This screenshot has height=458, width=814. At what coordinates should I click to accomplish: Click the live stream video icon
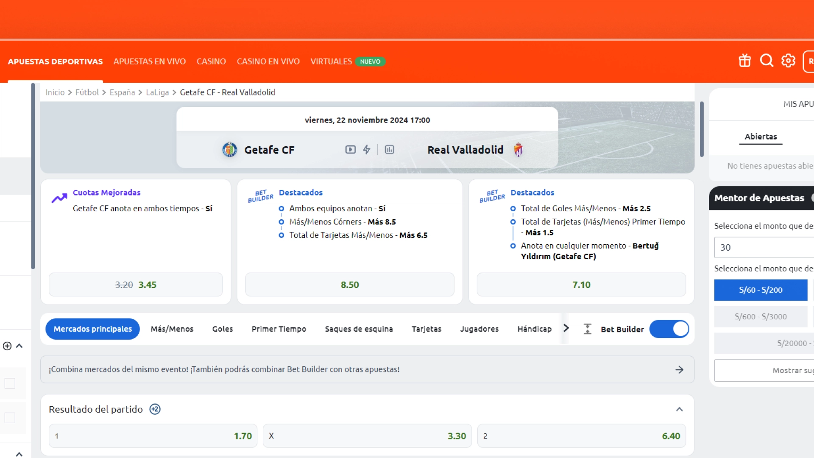(351, 150)
